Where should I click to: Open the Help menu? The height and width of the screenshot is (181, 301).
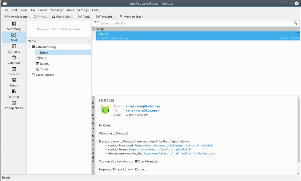[x=95, y=10]
